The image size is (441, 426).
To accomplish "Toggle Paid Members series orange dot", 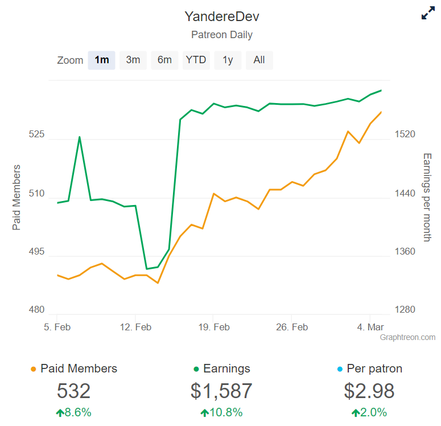I will (x=33, y=369).
